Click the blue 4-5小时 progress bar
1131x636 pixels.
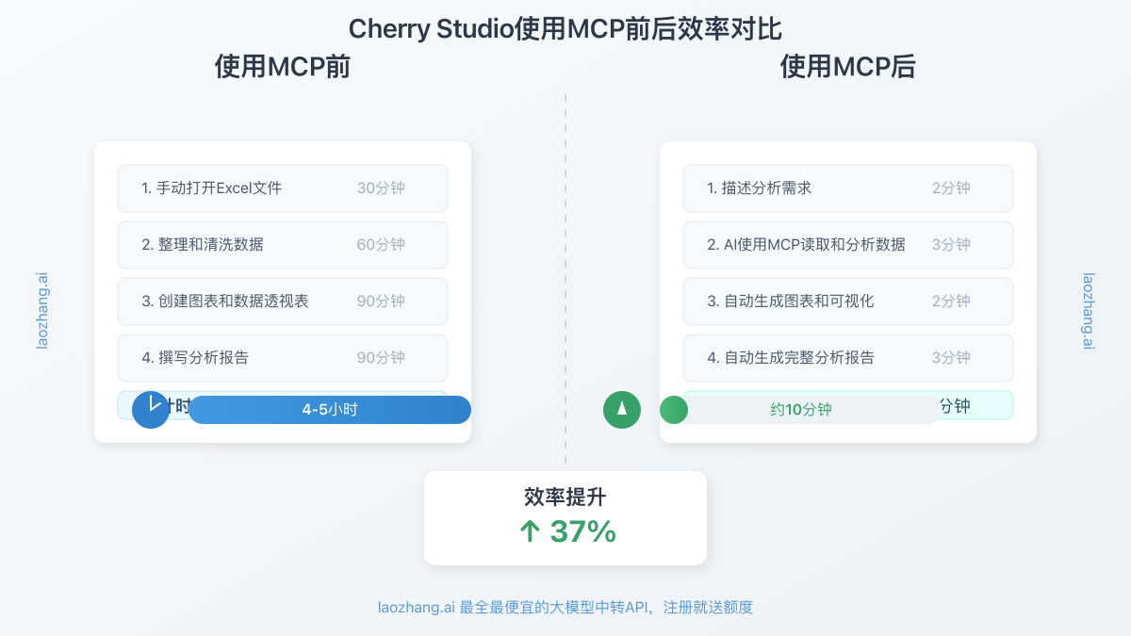[330, 410]
